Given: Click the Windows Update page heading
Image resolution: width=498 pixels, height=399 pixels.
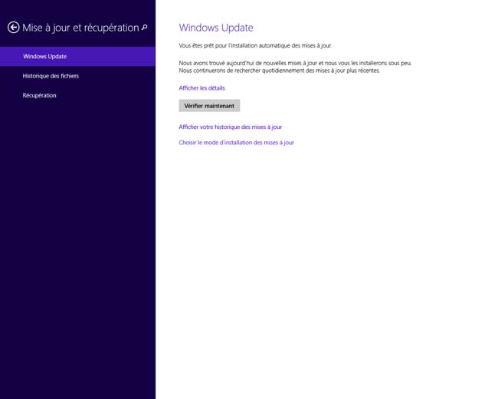Looking at the screenshot, I should (x=216, y=28).
